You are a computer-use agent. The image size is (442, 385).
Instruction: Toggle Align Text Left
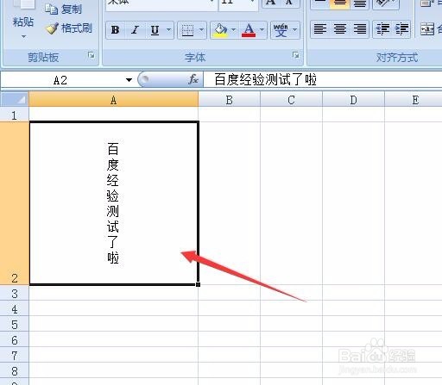320,29
